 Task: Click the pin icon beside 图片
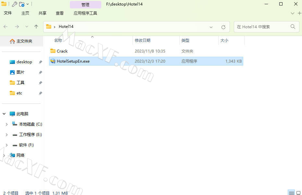point(41,72)
